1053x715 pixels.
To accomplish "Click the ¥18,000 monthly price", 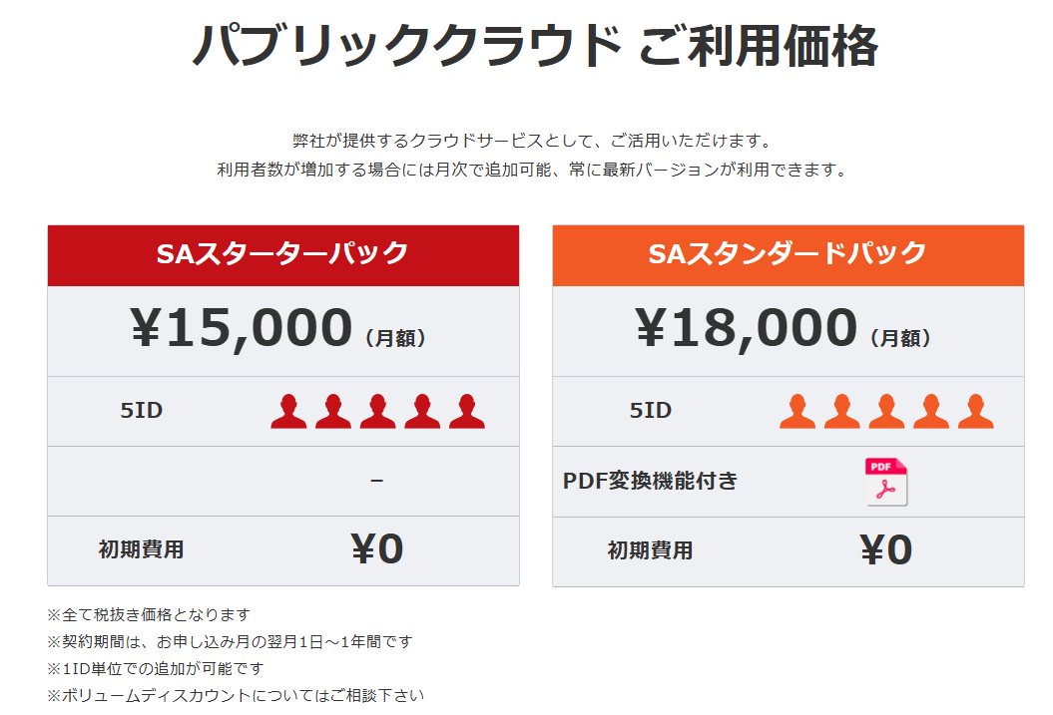I will (747, 328).
